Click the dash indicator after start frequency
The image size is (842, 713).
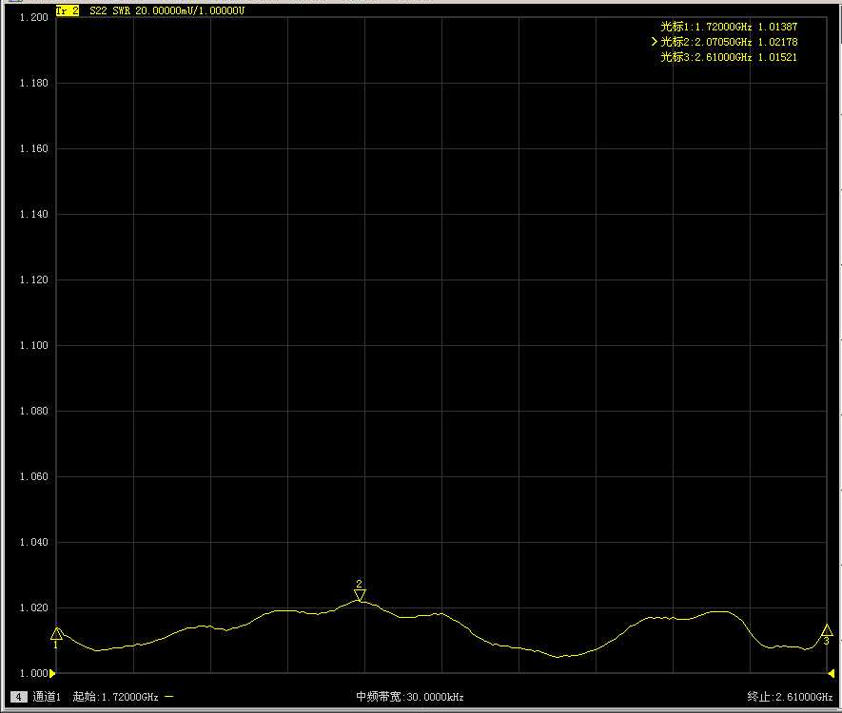point(169,697)
